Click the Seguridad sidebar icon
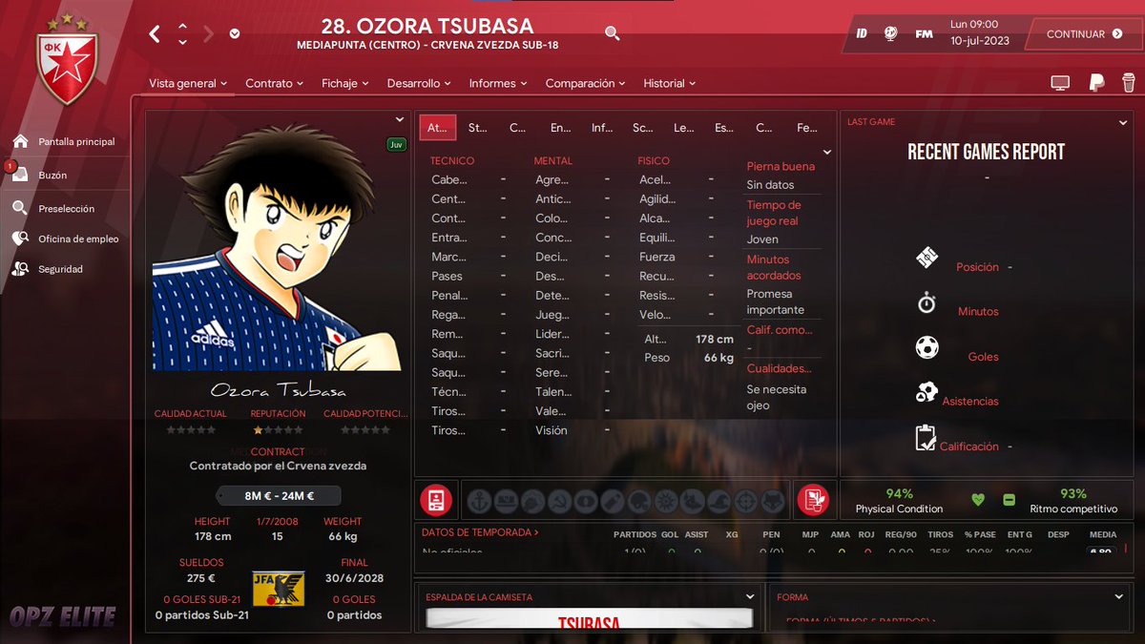 (20, 269)
